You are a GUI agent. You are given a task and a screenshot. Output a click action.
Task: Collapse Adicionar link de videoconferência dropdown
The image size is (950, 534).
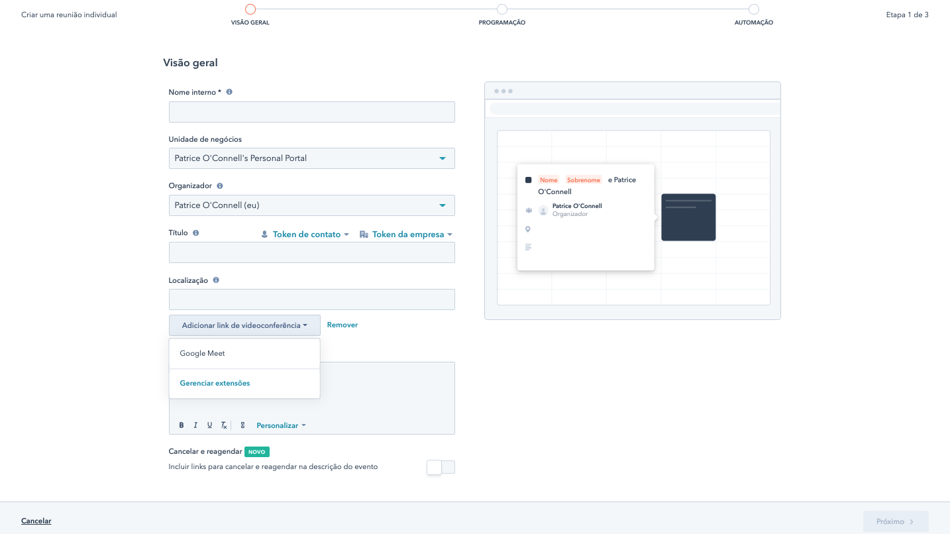[244, 325]
